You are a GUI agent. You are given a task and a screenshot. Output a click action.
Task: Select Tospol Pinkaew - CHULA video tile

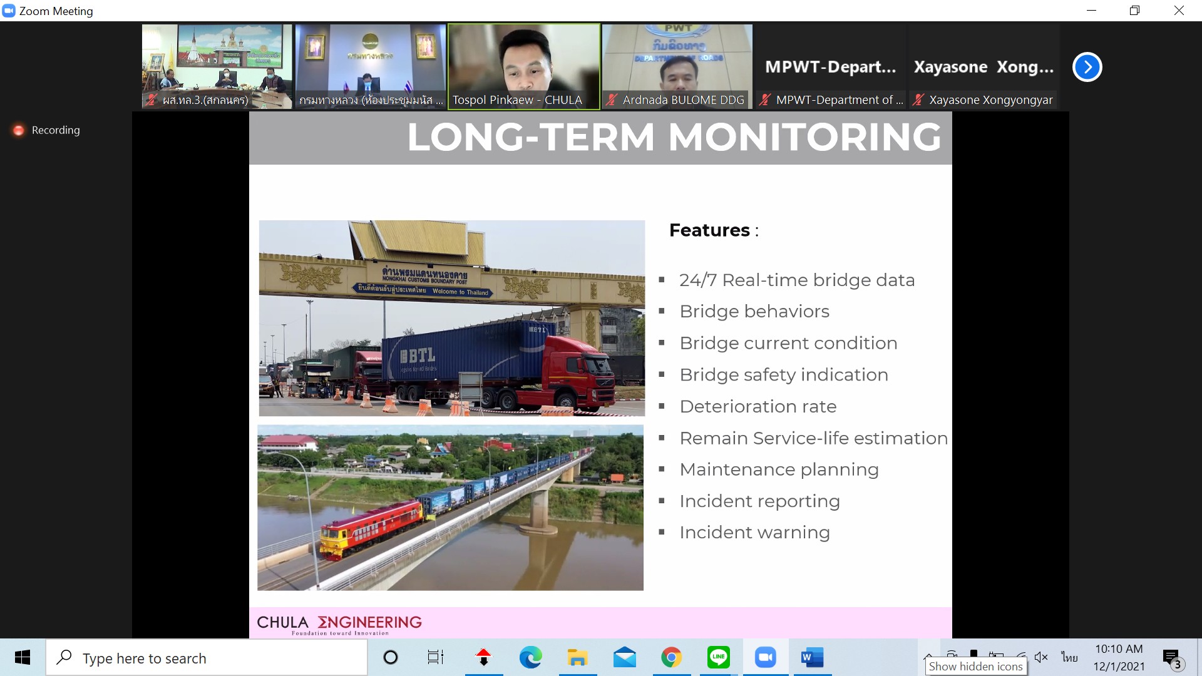pyautogui.click(x=523, y=66)
